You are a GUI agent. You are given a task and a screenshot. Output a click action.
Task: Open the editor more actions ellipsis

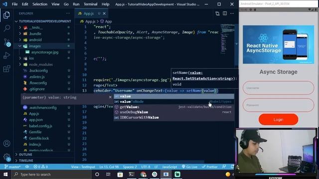point(232,13)
